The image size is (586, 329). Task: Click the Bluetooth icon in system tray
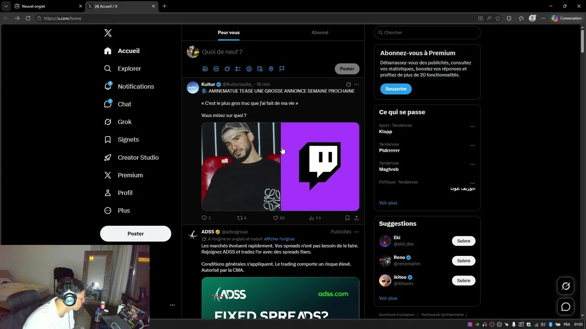551,324
